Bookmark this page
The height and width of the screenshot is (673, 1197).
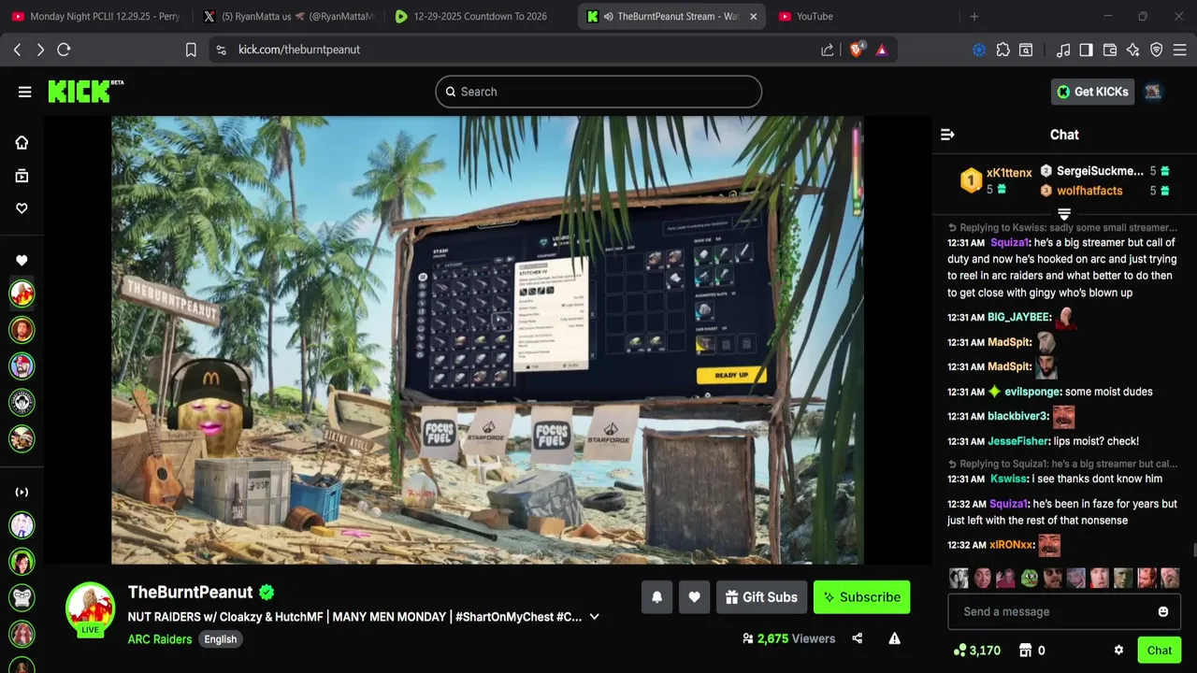click(191, 50)
